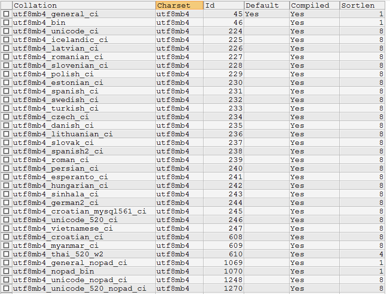Check the utf8mb4_vietnamese_ci row box
390x294 pixels.
pos(6,229)
